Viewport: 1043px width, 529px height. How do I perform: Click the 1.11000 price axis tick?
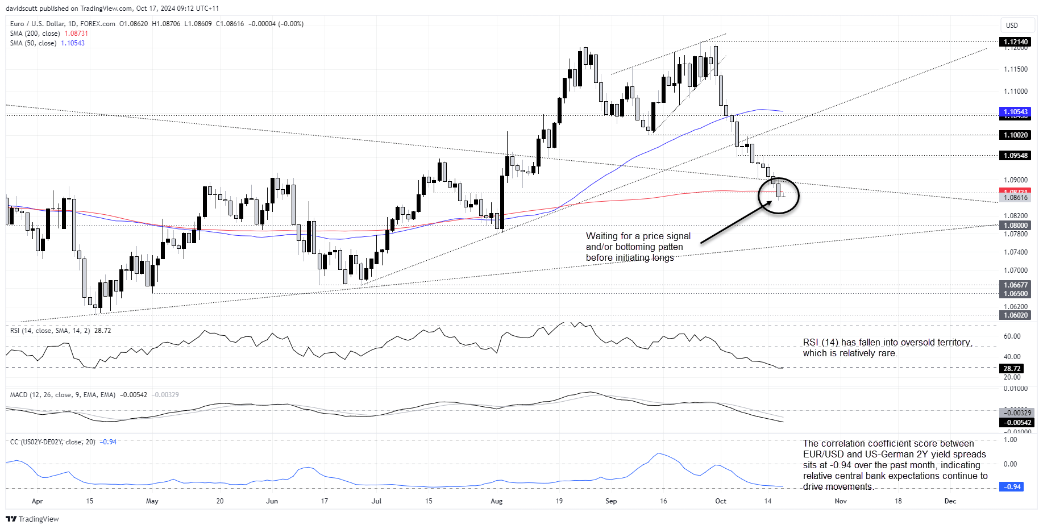pos(1016,91)
